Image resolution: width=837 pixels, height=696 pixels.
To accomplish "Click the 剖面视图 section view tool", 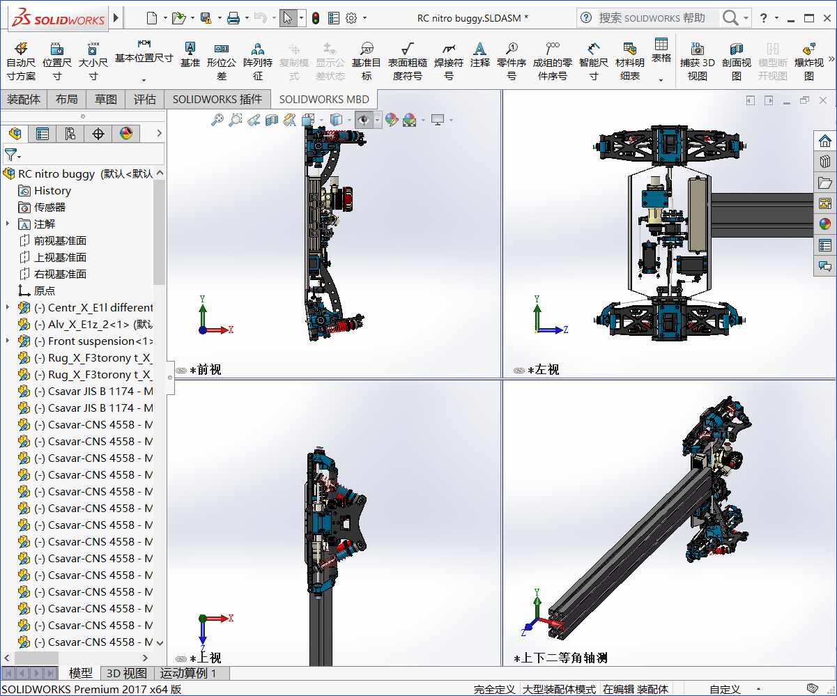I will click(x=737, y=60).
